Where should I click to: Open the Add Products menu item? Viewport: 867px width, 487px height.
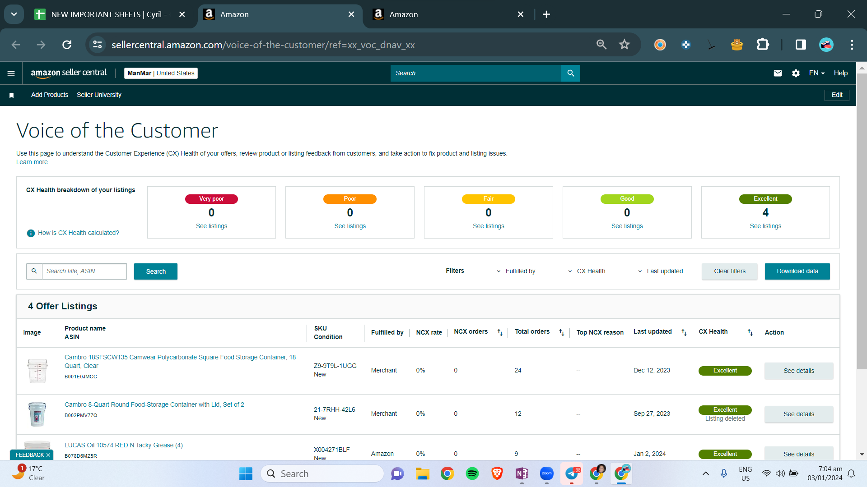(x=50, y=95)
